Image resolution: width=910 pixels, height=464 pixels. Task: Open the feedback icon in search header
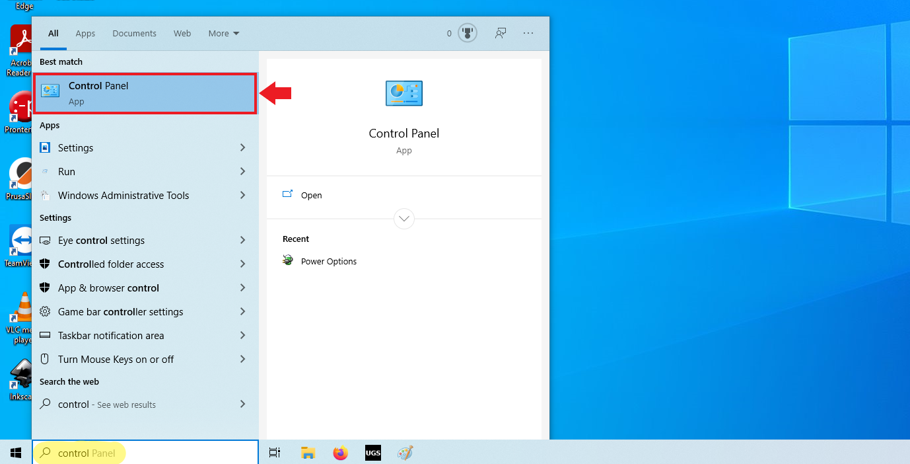500,32
